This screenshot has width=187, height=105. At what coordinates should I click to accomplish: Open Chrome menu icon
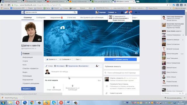pyautogui.click(x=185, y=5)
